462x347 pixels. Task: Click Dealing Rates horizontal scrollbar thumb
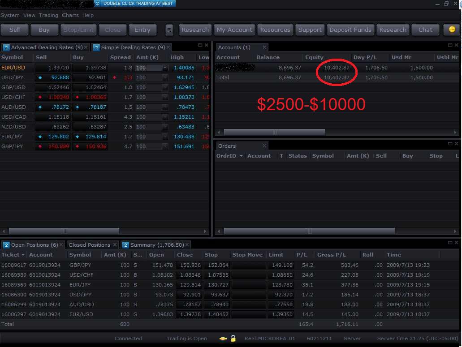pyautogui.click(x=64, y=231)
